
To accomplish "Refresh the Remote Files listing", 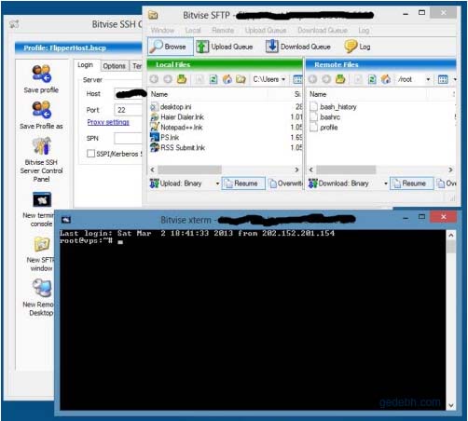I will point(372,79).
